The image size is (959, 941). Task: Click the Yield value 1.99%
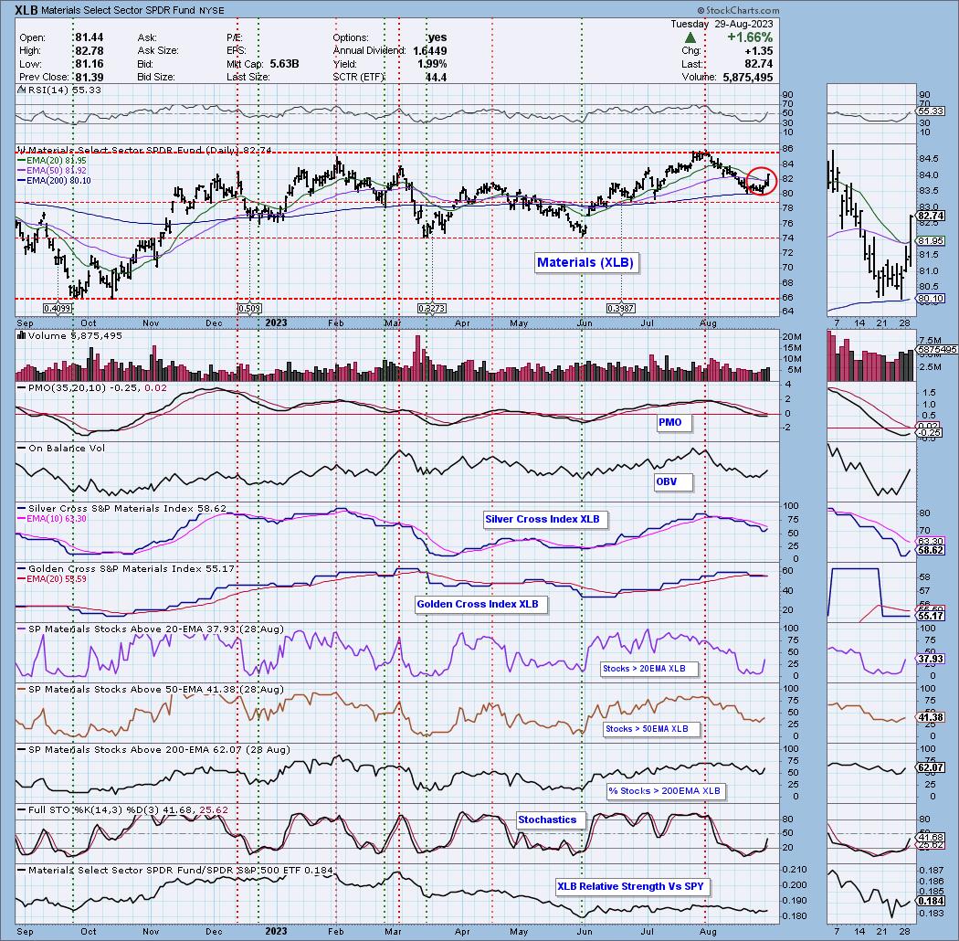[x=432, y=64]
